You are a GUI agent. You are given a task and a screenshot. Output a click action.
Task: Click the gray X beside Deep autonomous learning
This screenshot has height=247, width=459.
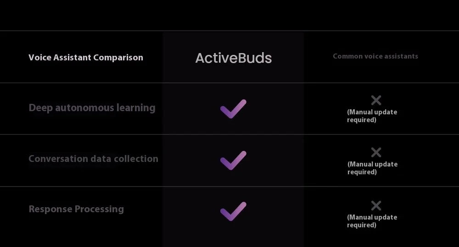376,100
